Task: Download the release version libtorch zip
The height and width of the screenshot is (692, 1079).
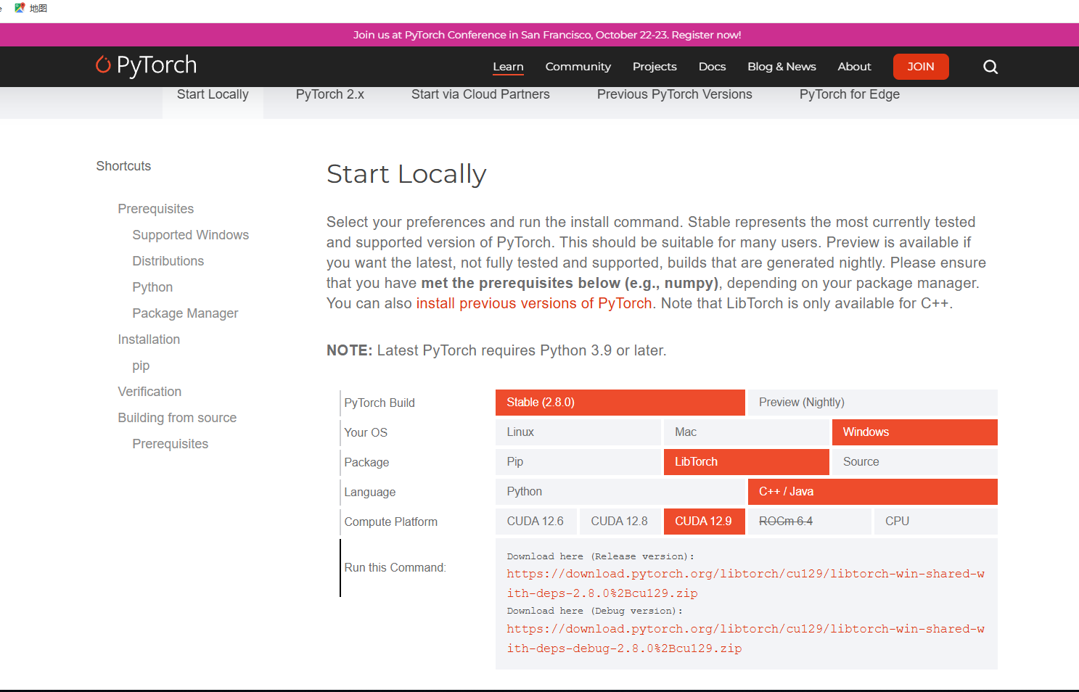Action: pos(746,582)
